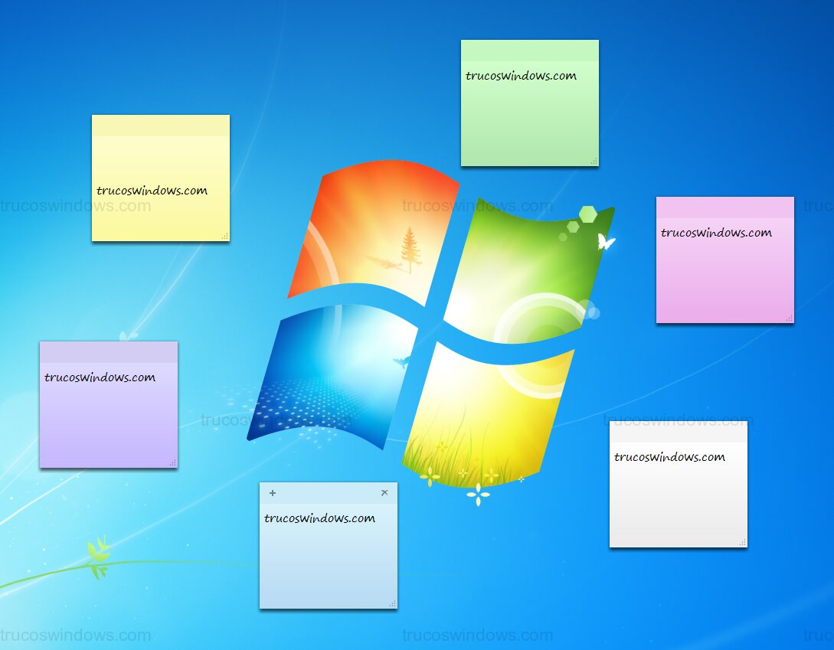Click the yellow note's top header bar

point(161,126)
